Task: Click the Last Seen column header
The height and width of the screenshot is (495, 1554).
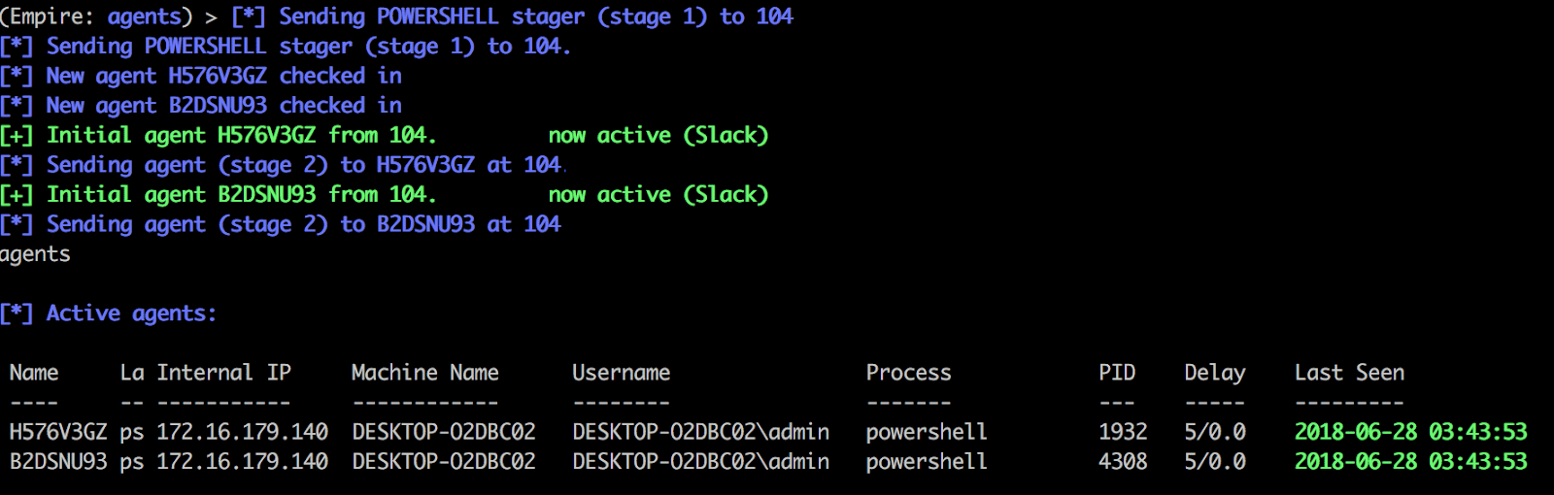Action: click(1349, 373)
